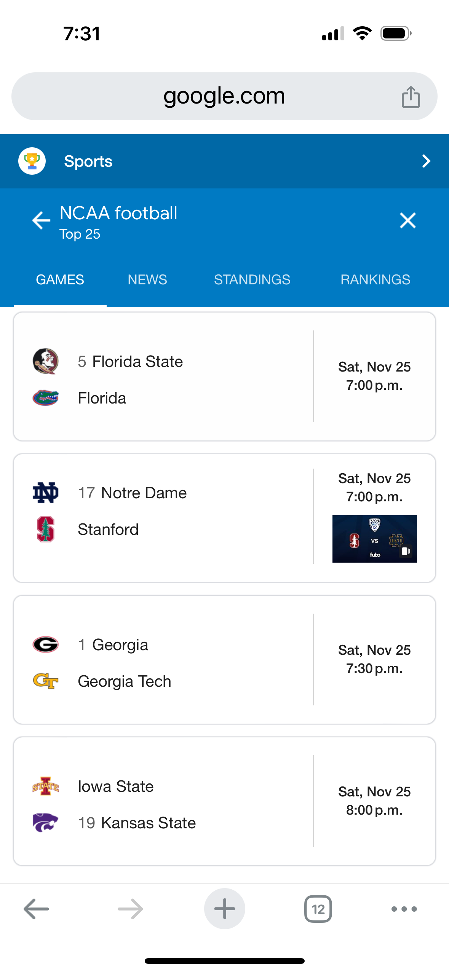
Task: Close the NCAA football panel
Action: coord(407,220)
